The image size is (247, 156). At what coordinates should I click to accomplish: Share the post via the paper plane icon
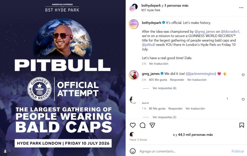pyautogui.click(x=152, y=125)
